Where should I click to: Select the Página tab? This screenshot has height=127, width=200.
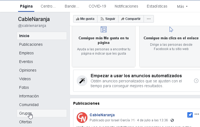click(x=26, y=6)
